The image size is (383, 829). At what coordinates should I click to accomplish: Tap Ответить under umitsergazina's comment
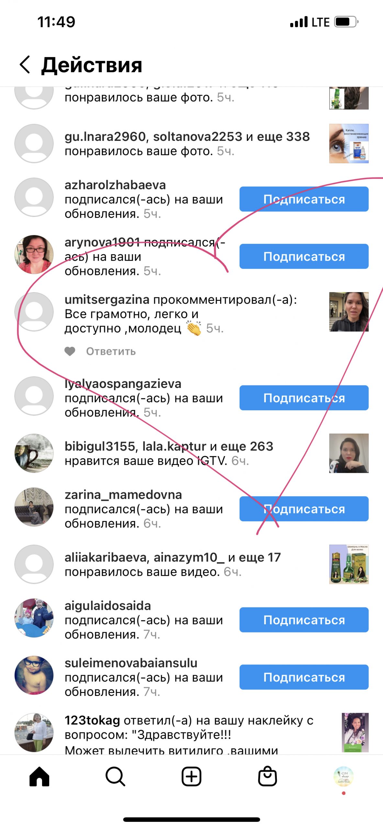(111, 351)
